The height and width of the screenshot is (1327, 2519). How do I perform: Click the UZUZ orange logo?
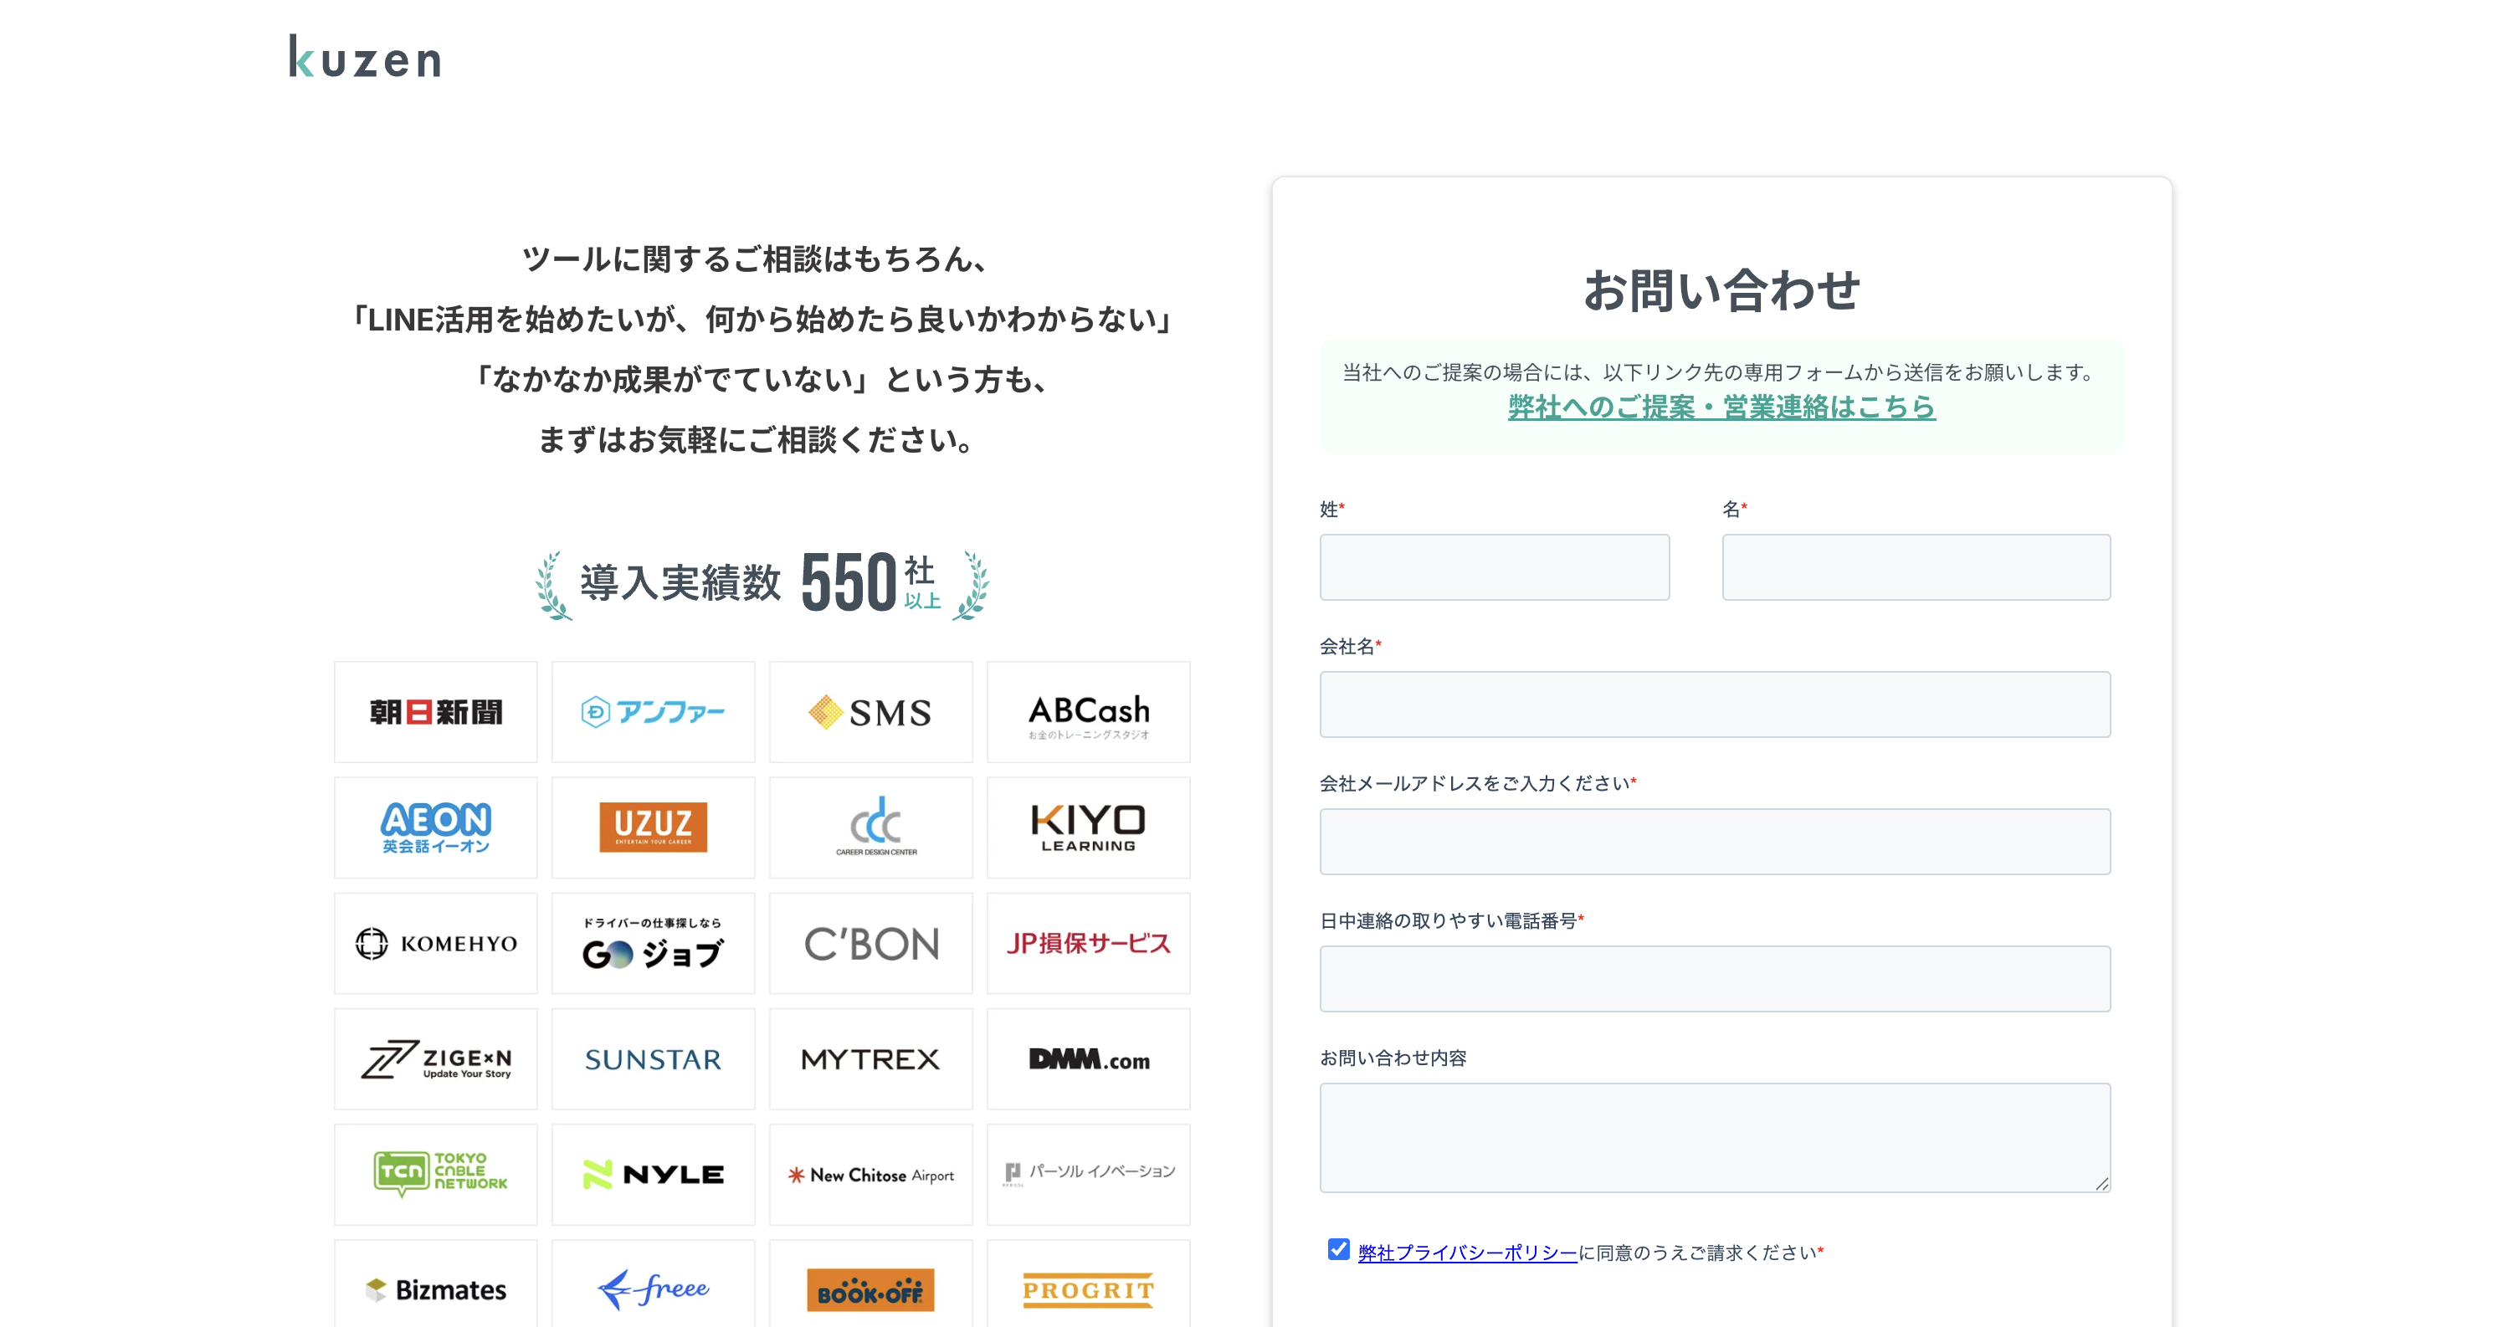point(654,827)
